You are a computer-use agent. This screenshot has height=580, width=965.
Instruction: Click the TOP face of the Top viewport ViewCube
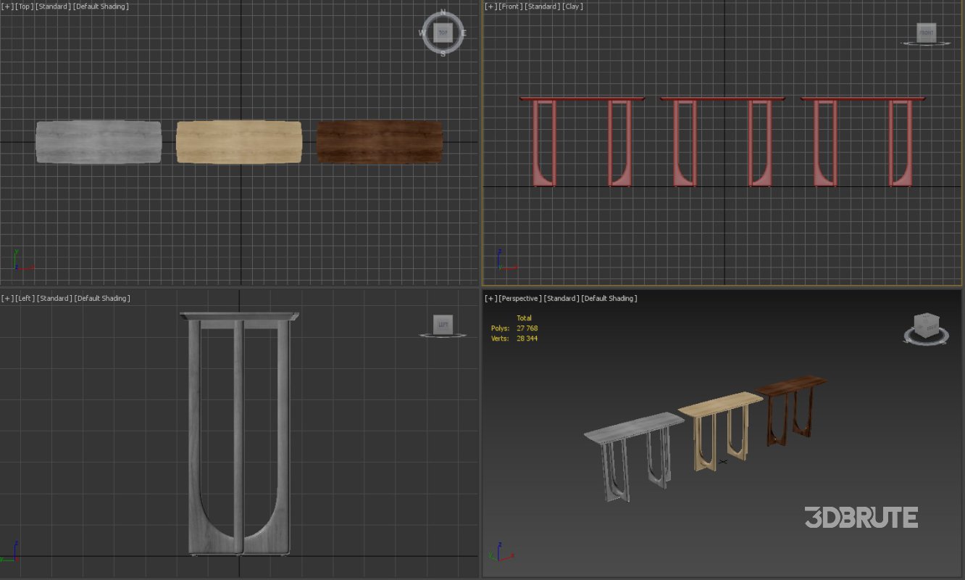coord(442,32)
